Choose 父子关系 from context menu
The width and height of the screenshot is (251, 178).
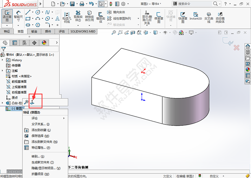[40, 124]
